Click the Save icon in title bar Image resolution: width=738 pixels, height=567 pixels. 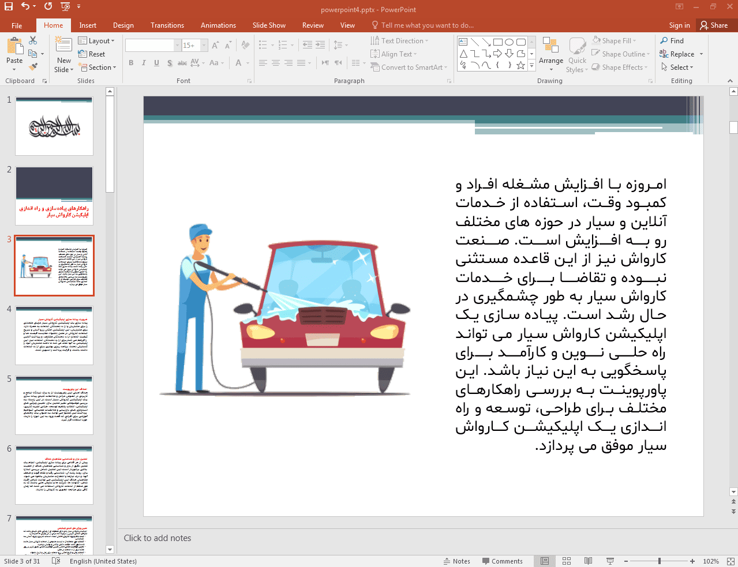pyautogui.click(x=9, y=6)
